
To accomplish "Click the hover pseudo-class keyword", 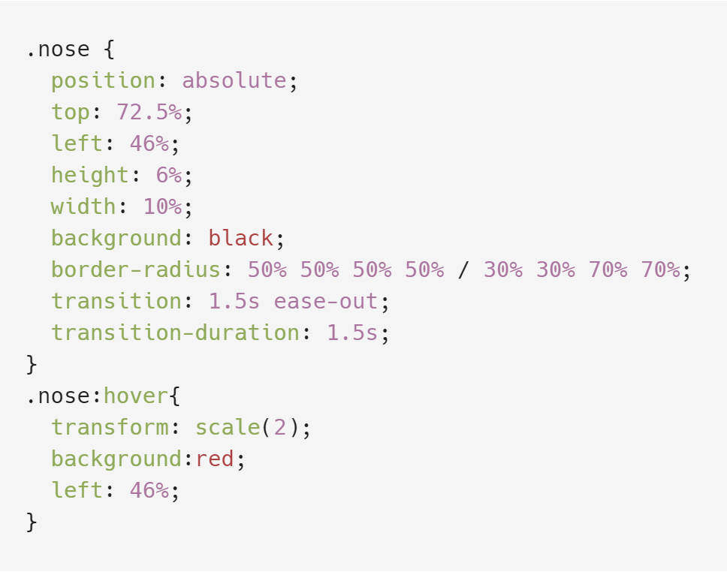I will (136, 396).
